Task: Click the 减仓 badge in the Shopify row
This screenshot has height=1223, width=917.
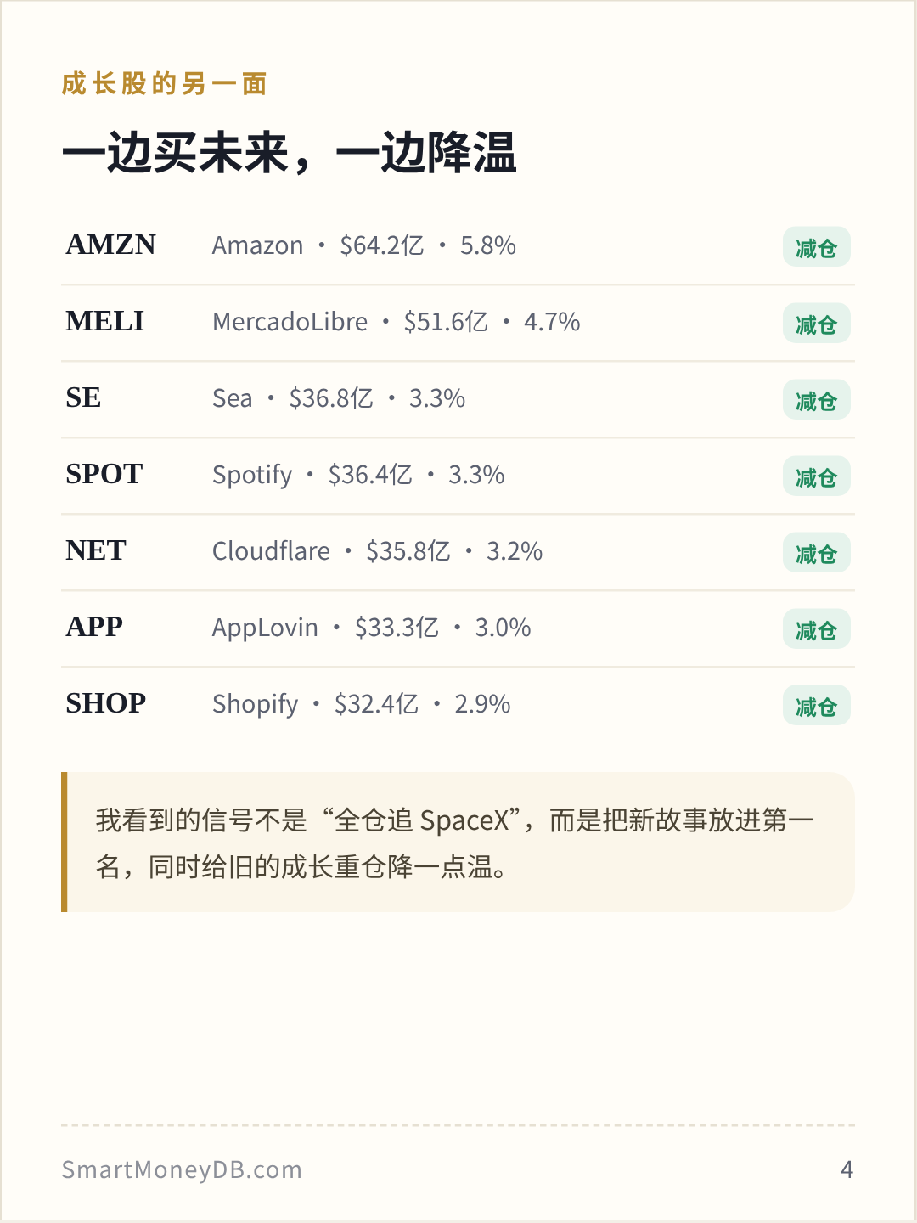Action: pos(816,706)
